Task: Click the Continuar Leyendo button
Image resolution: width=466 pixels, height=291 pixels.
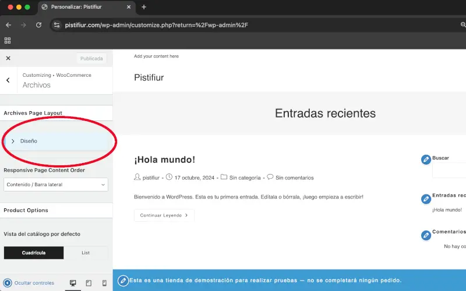Action: [x=164, y=215]
